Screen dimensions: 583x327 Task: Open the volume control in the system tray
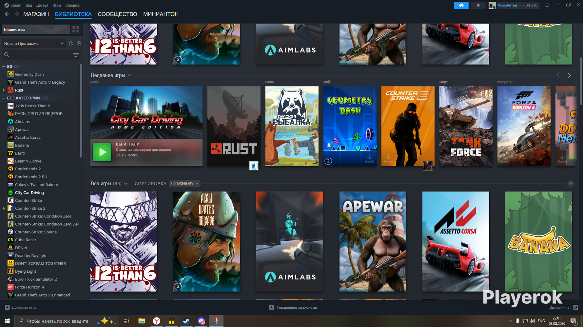532,321
